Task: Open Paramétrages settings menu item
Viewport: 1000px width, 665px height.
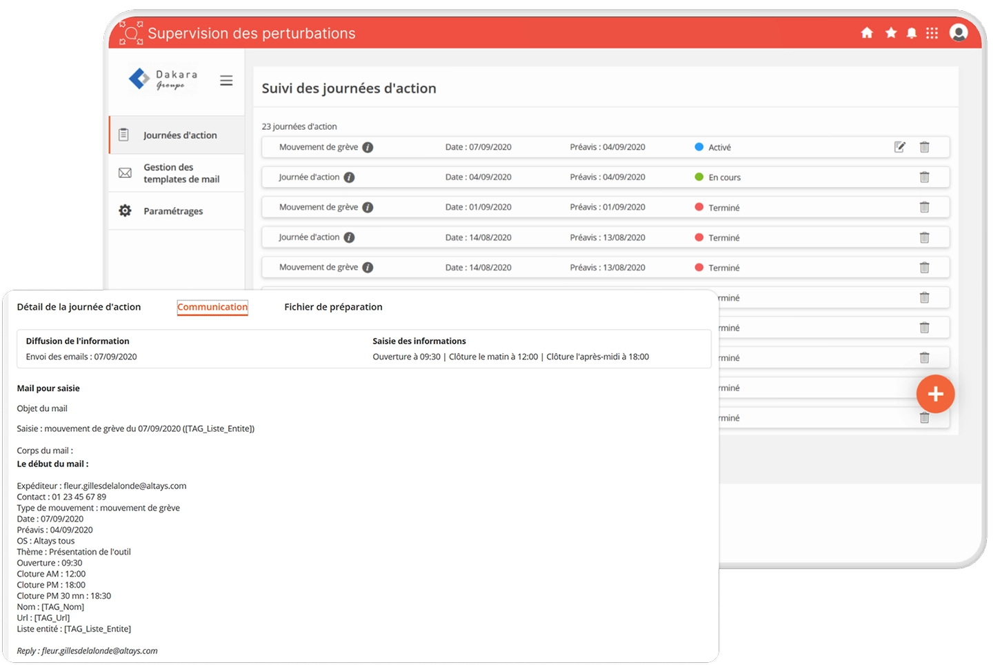Action: [x=172, y=211]
